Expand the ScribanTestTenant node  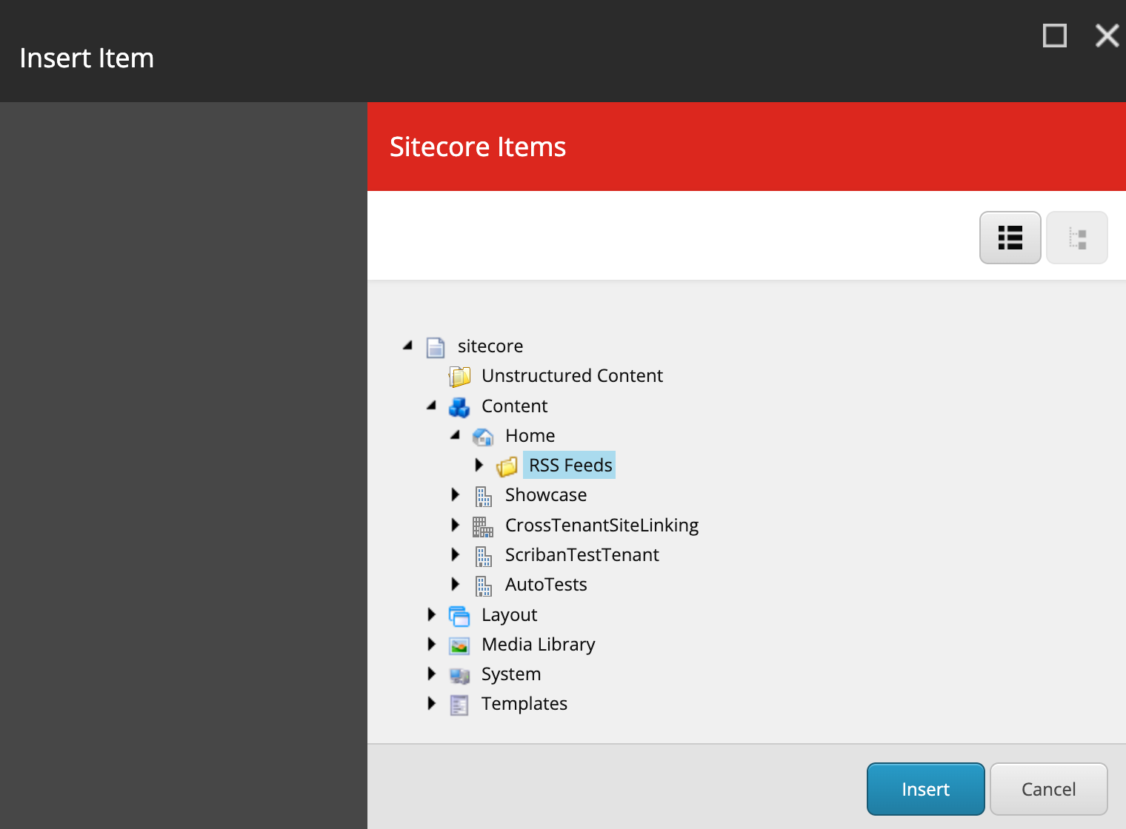click(455, 554)
